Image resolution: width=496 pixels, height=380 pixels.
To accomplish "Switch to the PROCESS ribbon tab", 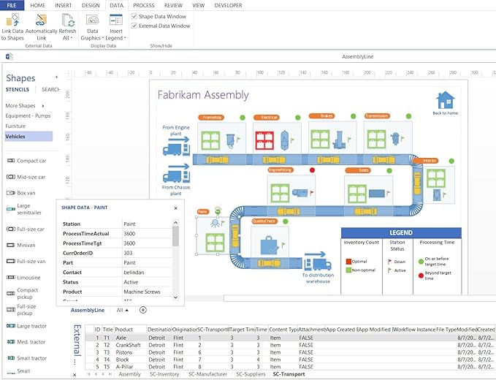I will pos(144,5).
